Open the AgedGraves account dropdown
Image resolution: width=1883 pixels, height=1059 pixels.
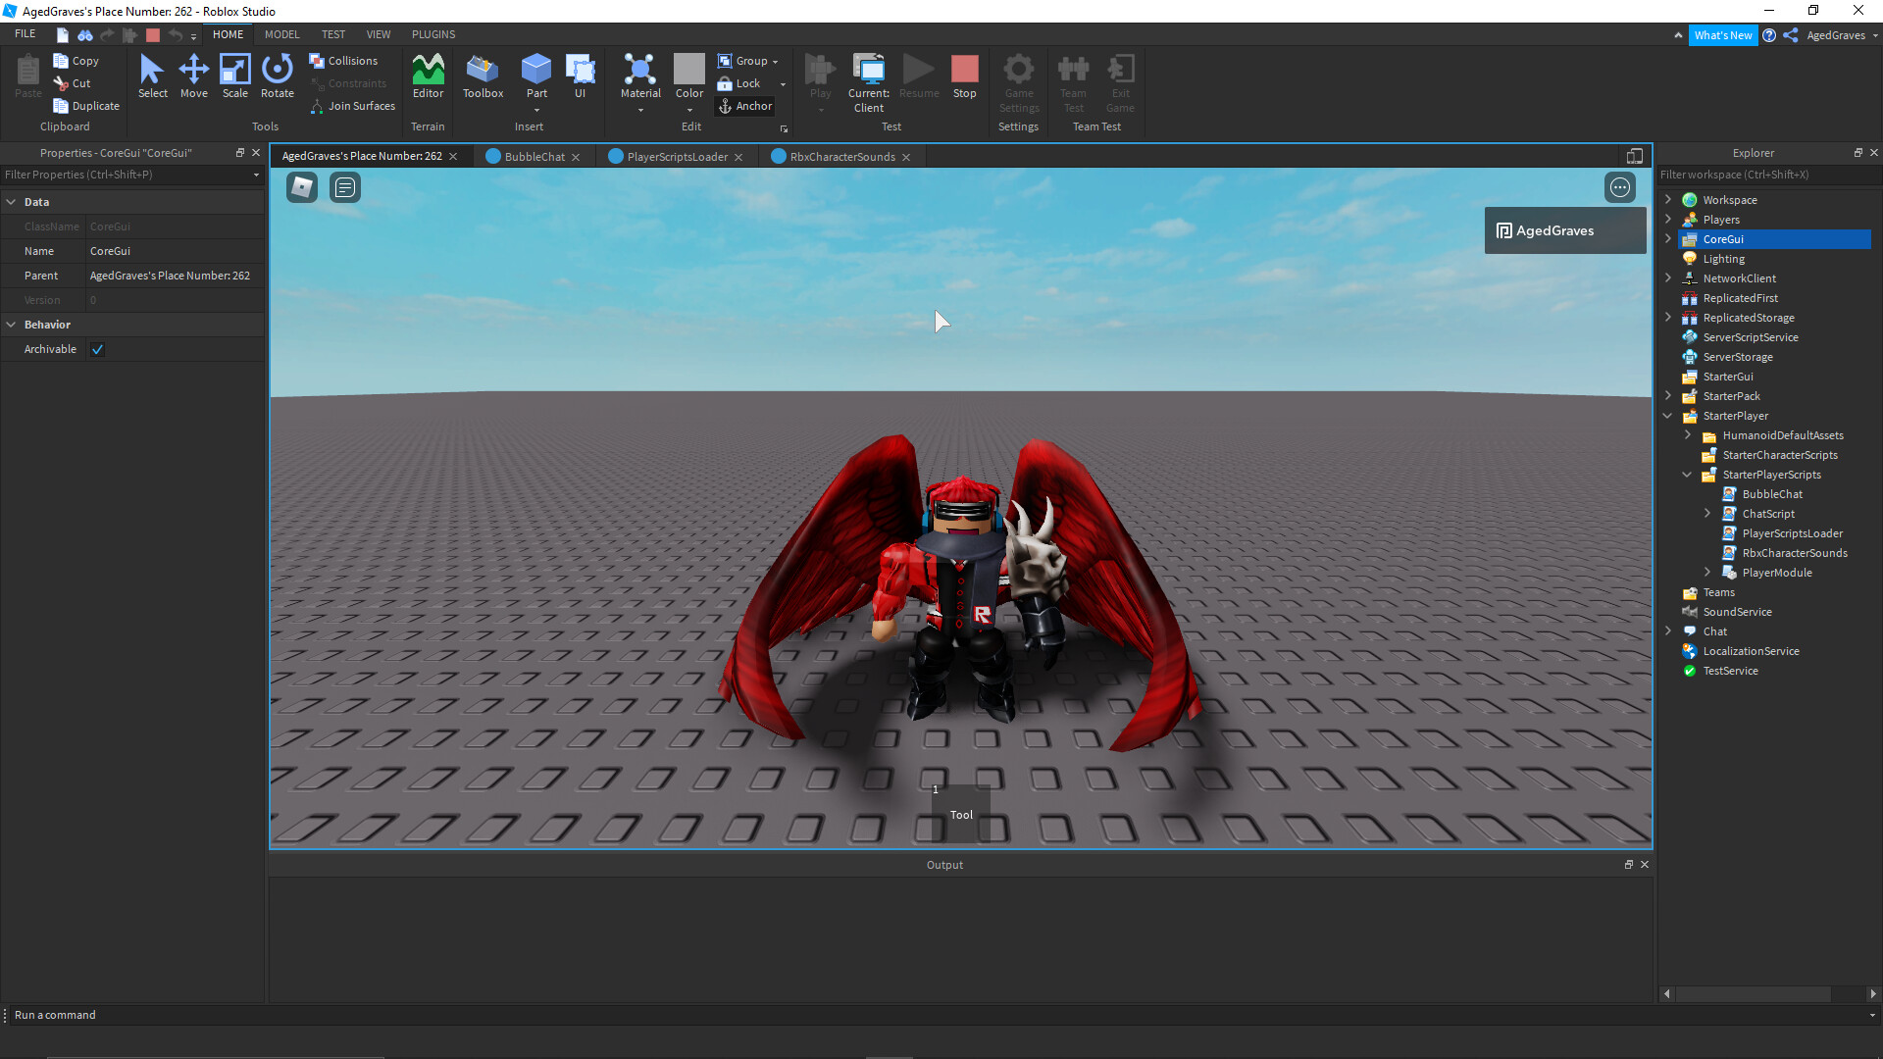1842,35
